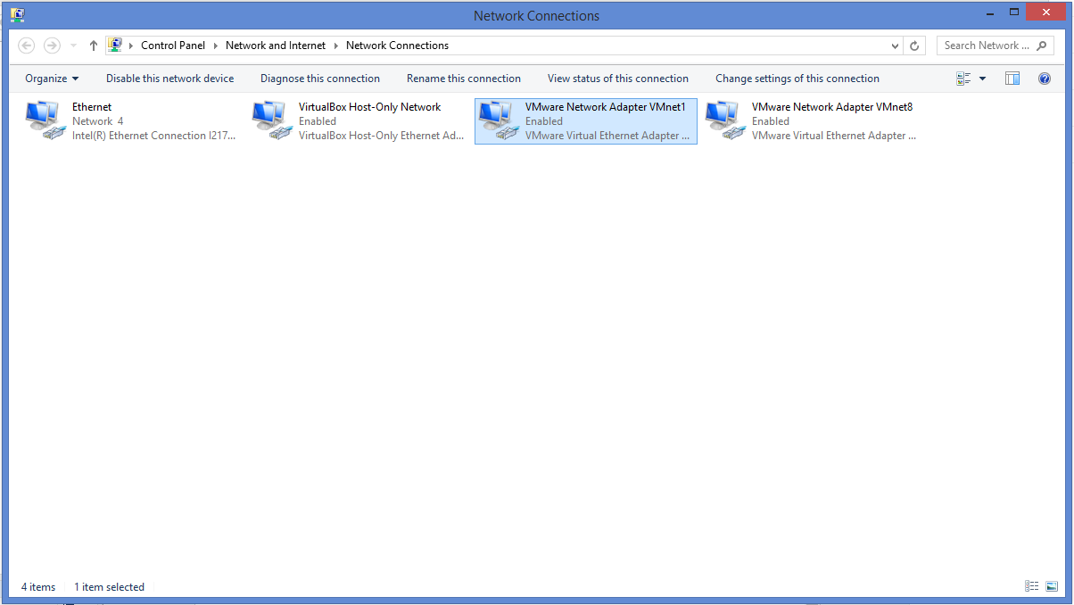Click the Search Network Connections field

click(x=995, y=46)
